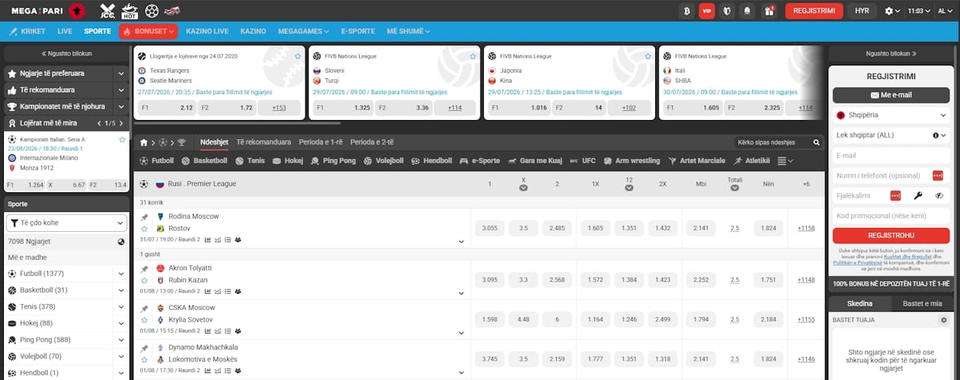Favorite the Sloveni vs Turqi card star
This screenshot has height=380, width=960.
(x=472, y=56)
